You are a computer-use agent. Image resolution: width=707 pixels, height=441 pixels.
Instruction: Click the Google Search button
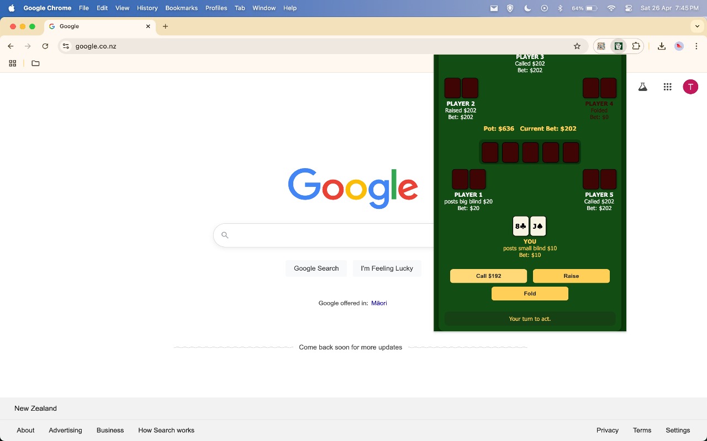point(316,268)
